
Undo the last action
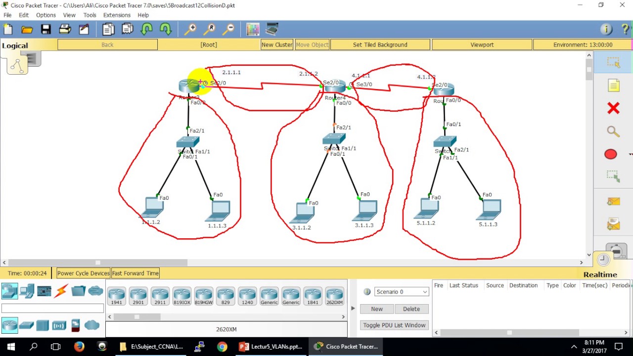(146, 30)
